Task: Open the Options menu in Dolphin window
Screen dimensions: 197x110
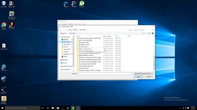Action: (x=70, y=24)
